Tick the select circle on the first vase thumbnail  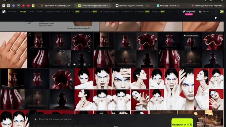coord(30,35)
